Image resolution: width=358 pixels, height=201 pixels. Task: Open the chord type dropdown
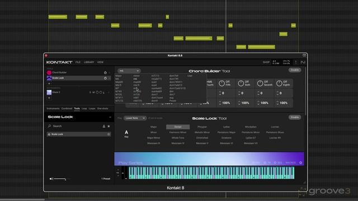[x=129, y=71]
